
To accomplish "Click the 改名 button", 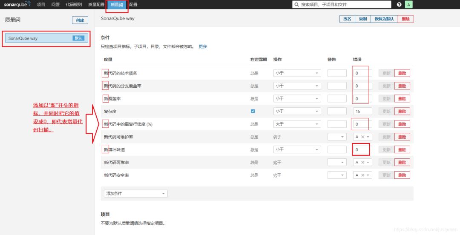I will pyautogui.click(x=348, y=19).
